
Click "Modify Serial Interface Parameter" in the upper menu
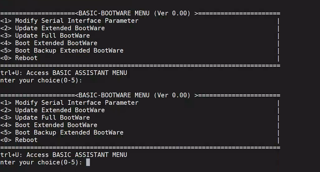[x=76, y=21]
